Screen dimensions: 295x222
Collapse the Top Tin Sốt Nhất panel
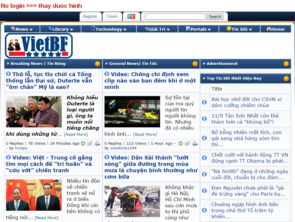(x=286, y=78)
